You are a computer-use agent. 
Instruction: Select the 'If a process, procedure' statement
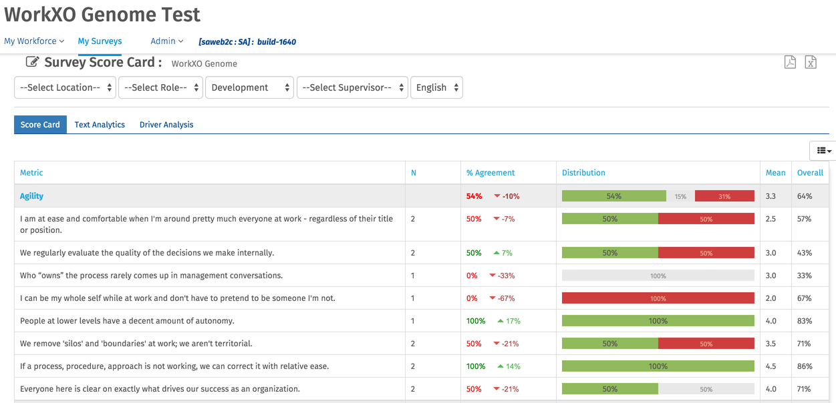click(174, 366)
